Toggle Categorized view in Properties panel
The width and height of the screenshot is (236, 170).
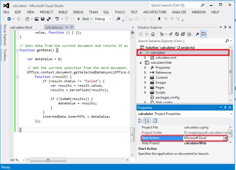click(x=141, y=120)
